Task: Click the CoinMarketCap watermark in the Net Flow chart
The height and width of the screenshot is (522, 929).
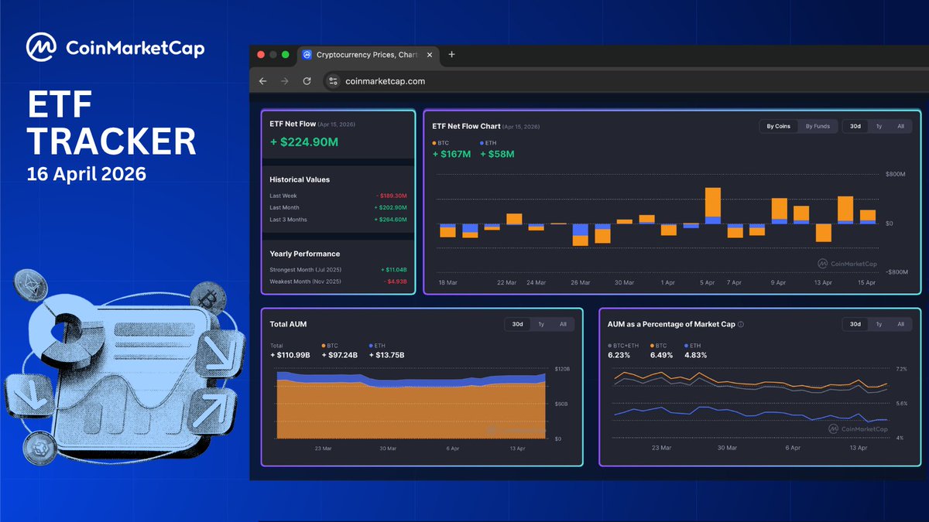Action: (847, 263)
